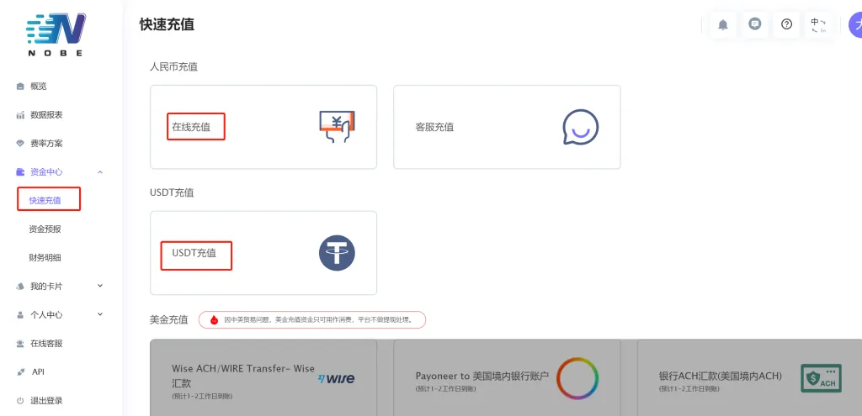The height and width of the screenshot is (416, 862).
Task: Click the 在线客服 headset icon
Action: click(20, 344)
